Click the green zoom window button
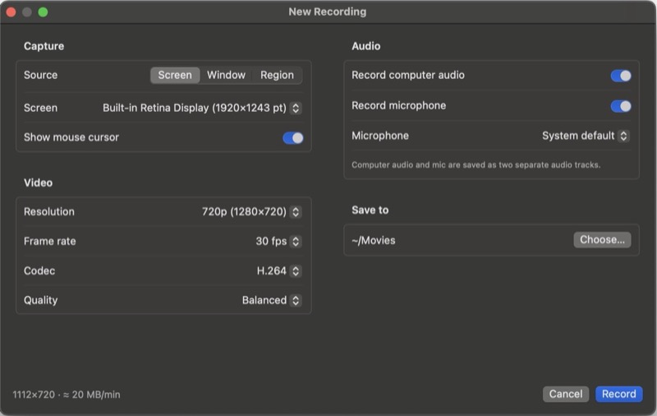 click(43, 12)
